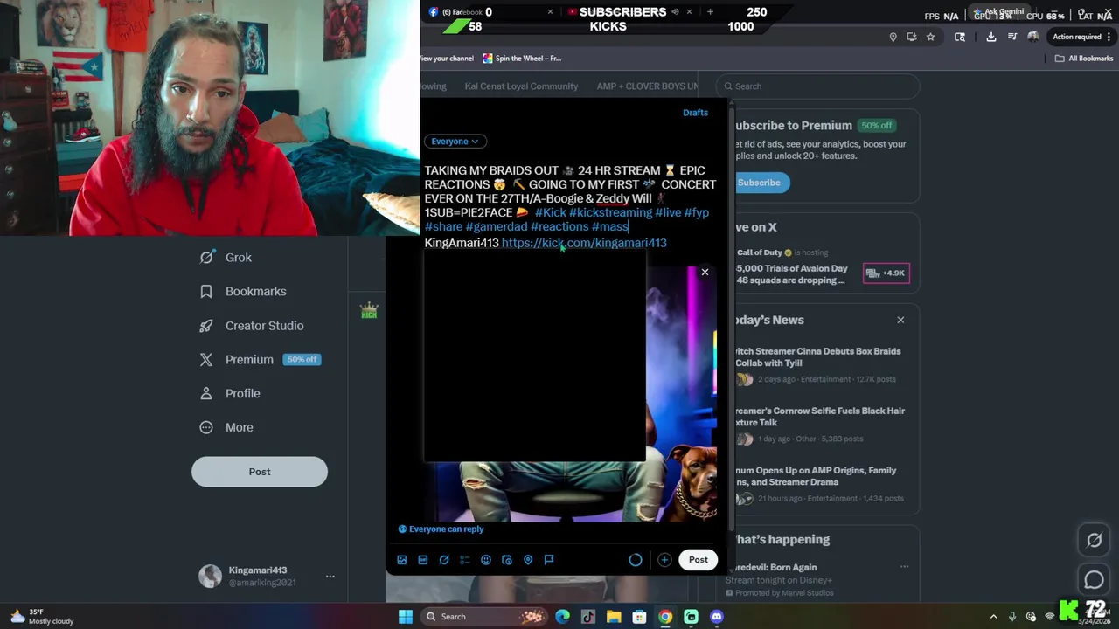Click the microphone tray icon
This screenshot has width=1119, height=629.
[x=1012, y=617]
